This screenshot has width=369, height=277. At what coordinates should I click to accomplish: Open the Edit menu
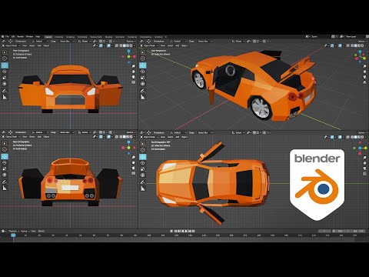[x=13, y=37]
